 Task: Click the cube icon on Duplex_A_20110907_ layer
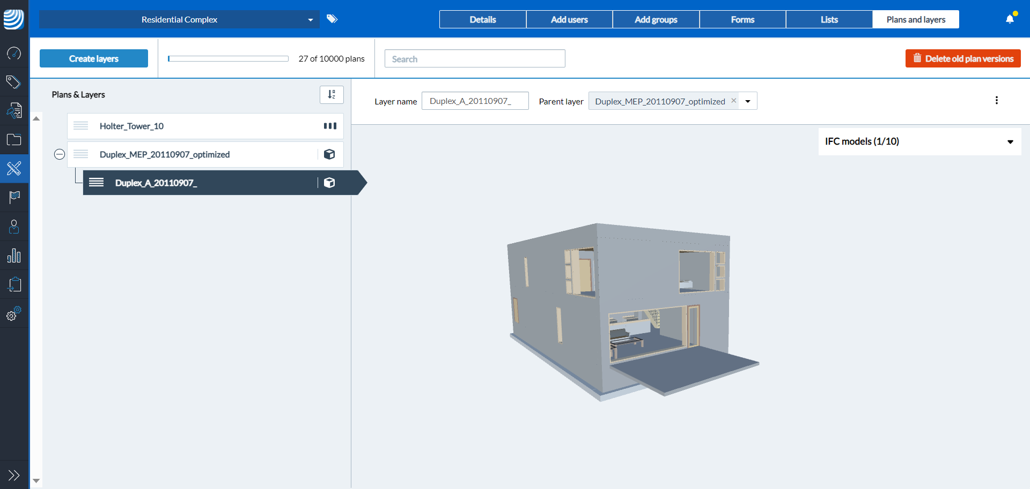click(x=329, y=183)
